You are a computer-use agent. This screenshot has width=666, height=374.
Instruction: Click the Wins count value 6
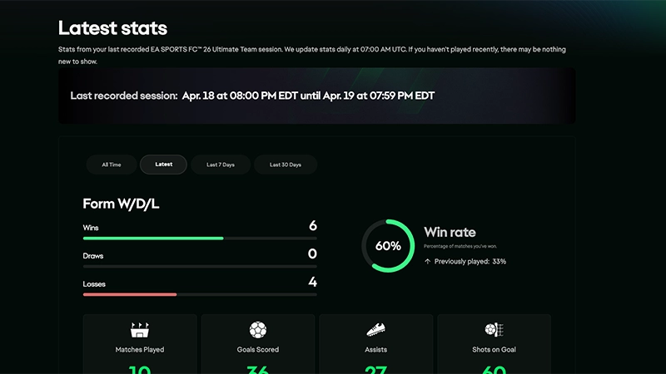click(x=313, y=225)
